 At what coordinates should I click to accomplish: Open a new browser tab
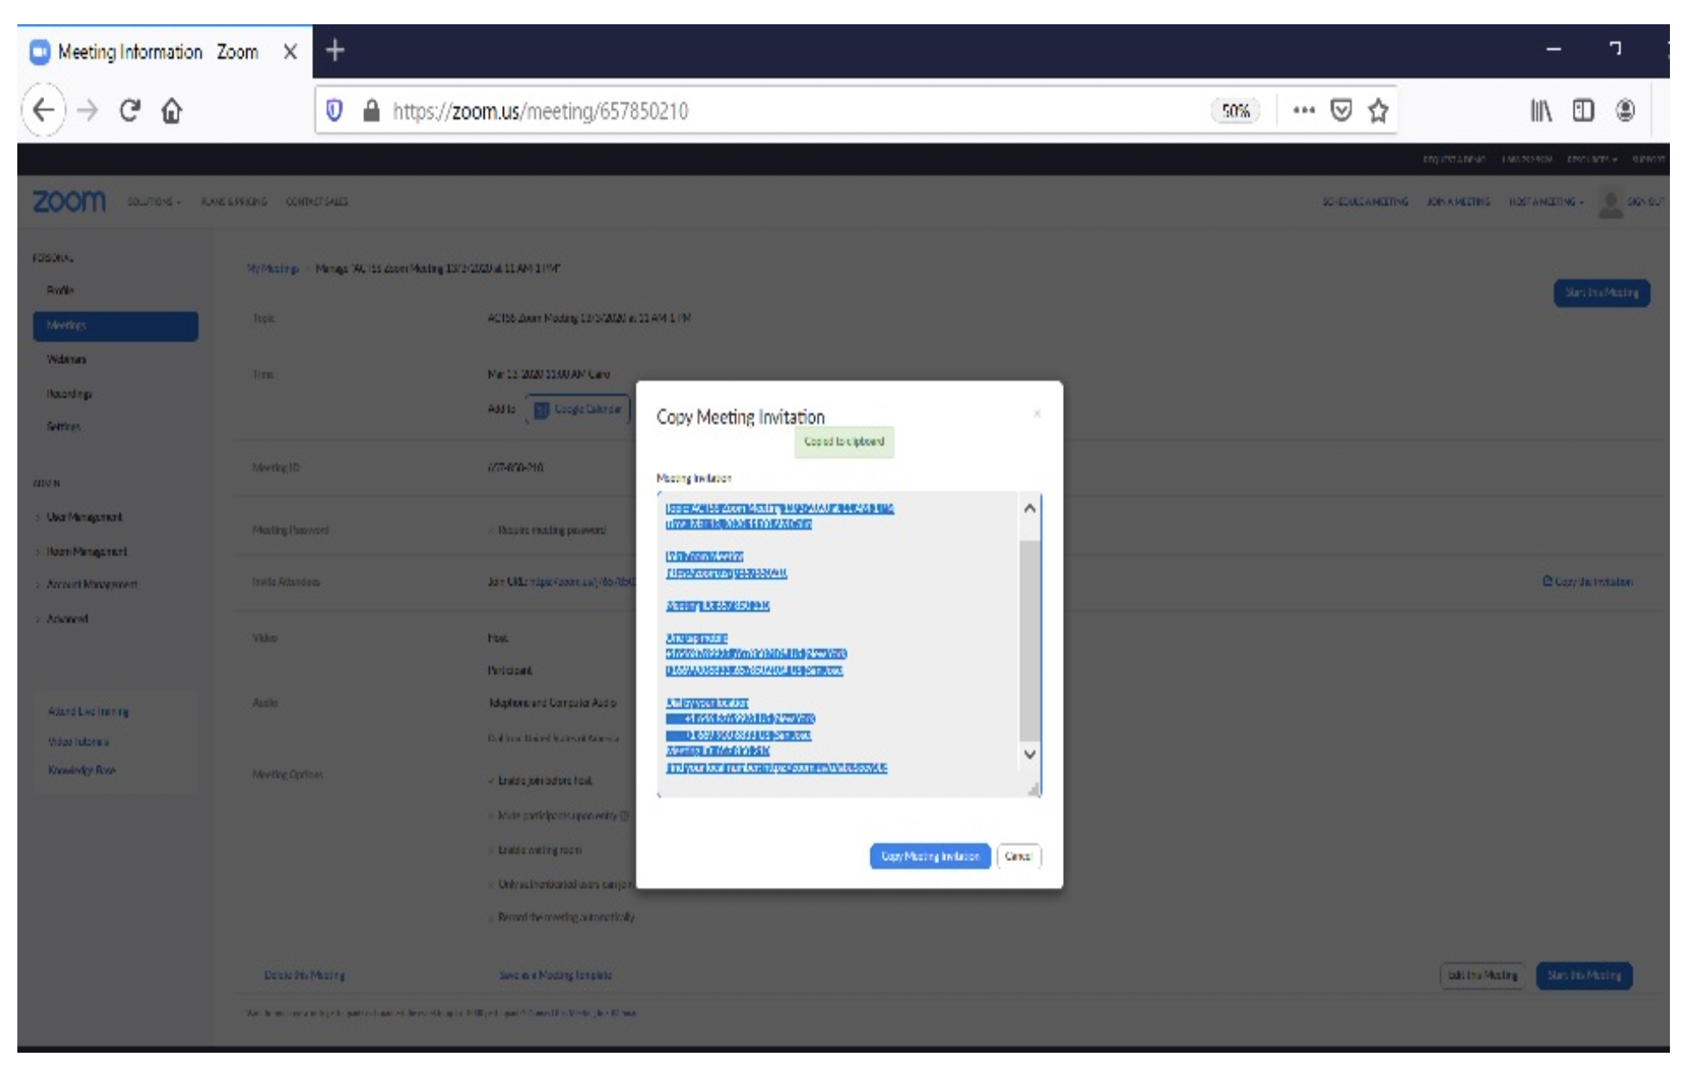pos(335,50)
